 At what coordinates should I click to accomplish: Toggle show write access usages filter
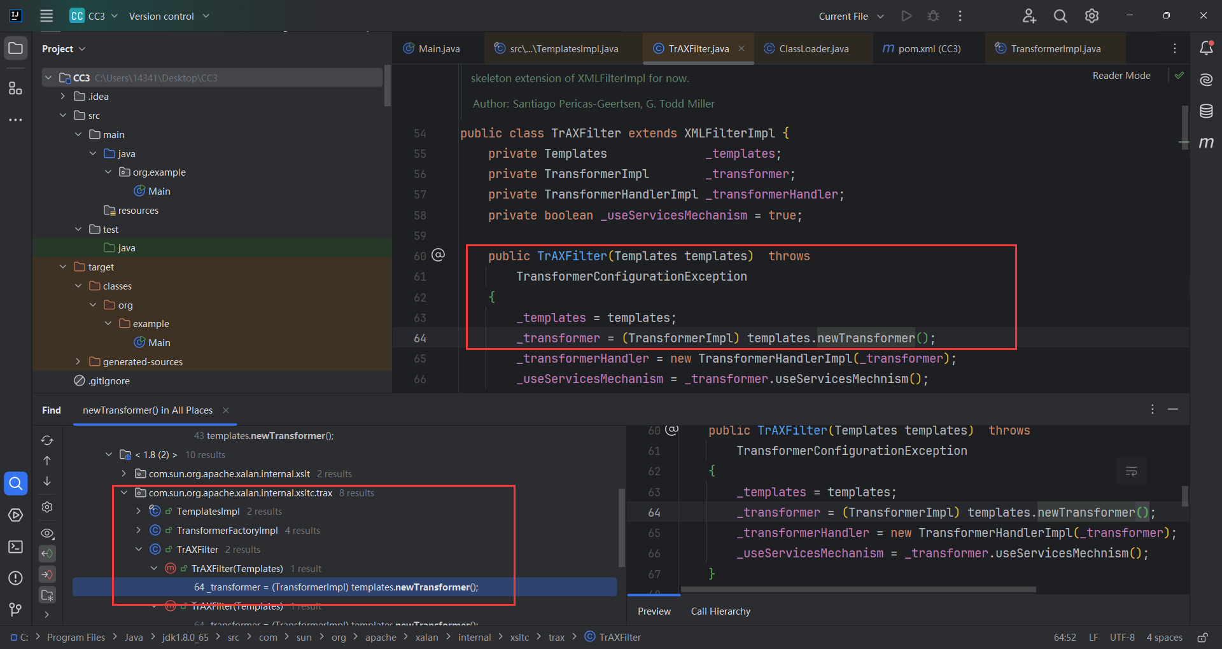point(47,575)
